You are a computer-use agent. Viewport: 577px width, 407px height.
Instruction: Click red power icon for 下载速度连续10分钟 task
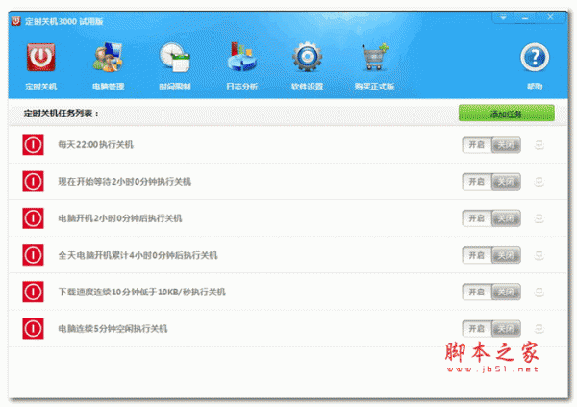[33, 292]
